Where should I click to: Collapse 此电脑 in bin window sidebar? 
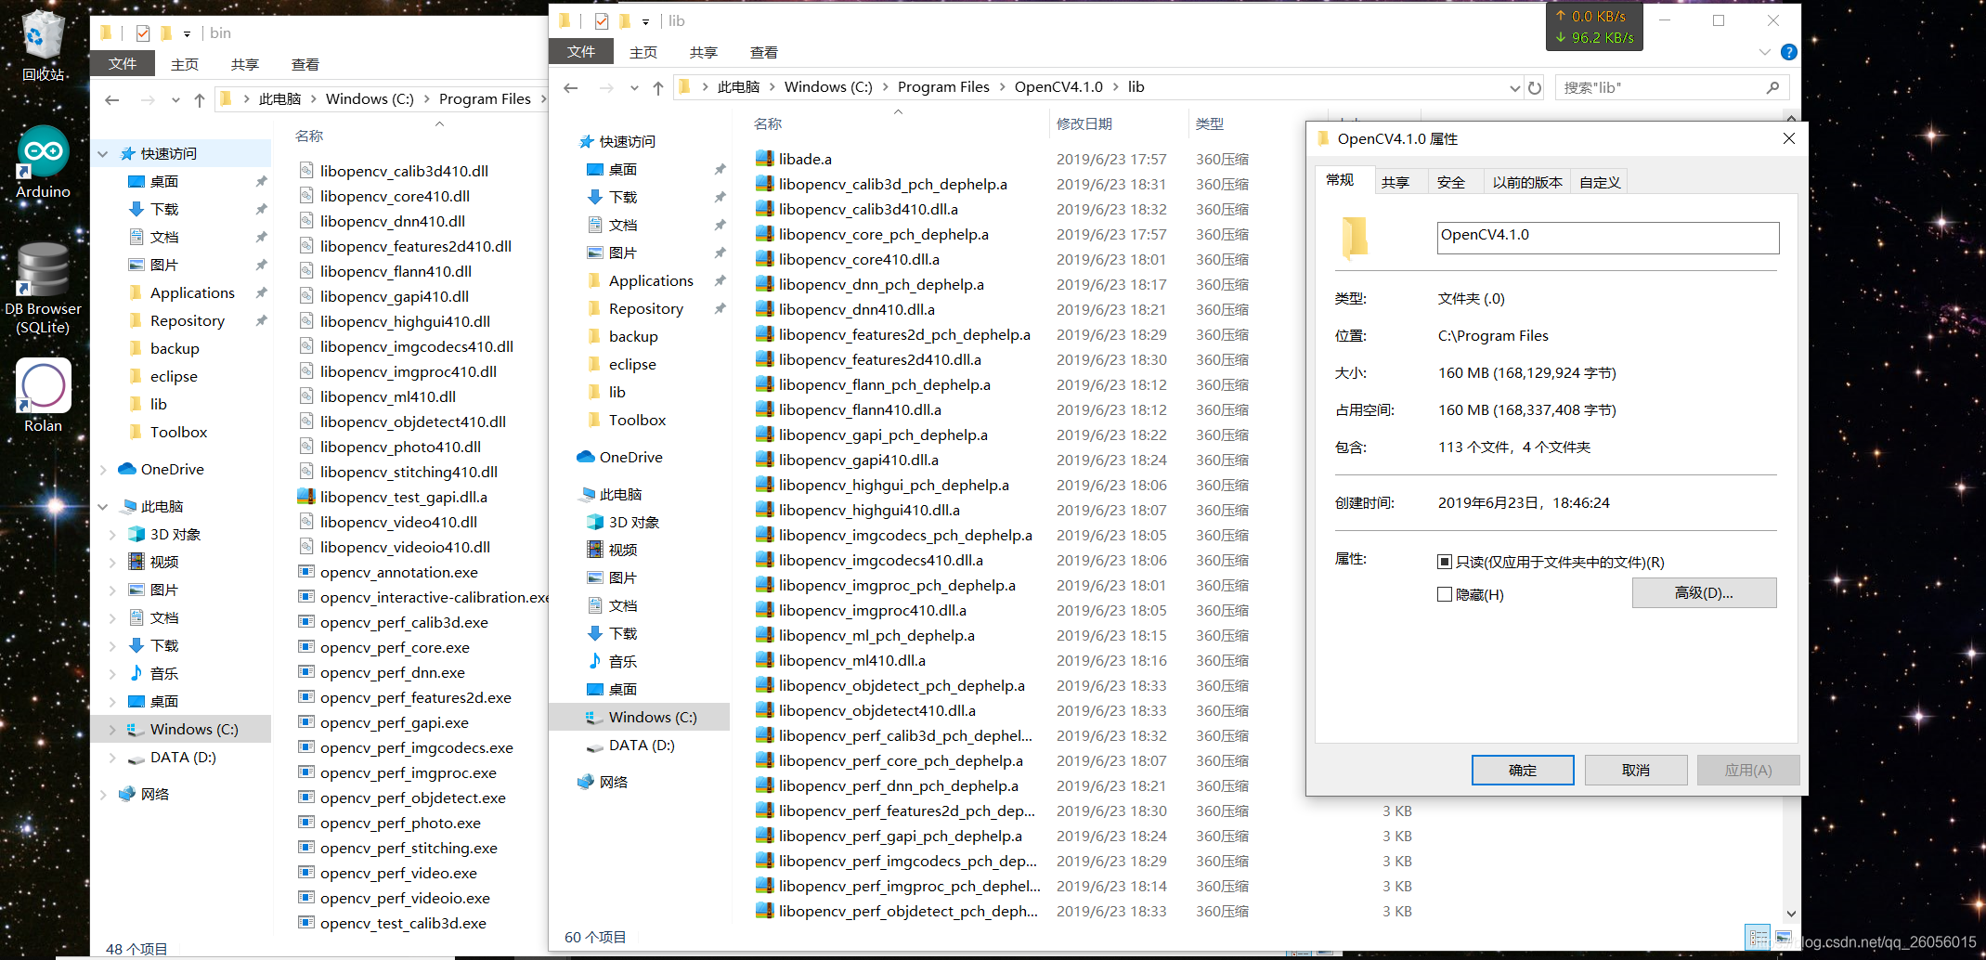coord(103,506)
